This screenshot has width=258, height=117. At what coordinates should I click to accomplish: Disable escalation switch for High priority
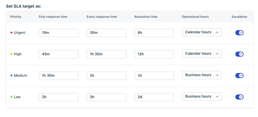click(x=239, y=54)
